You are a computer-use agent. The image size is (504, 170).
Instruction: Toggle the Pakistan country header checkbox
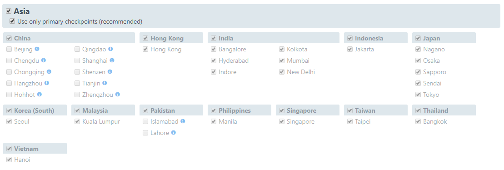145,110
